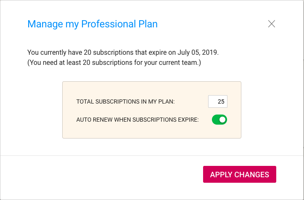Dismiss the plan dialog using the cross
The image size is (304, 200).
coord(272,24)
